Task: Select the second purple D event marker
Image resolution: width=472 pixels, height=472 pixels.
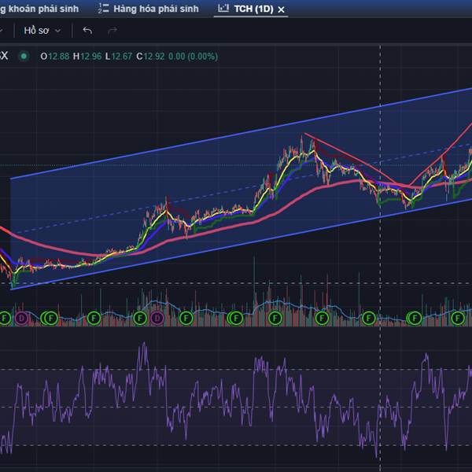Action: [x=157, y=318]
